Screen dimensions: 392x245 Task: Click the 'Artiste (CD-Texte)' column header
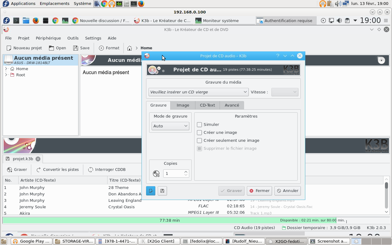point(63,180)
